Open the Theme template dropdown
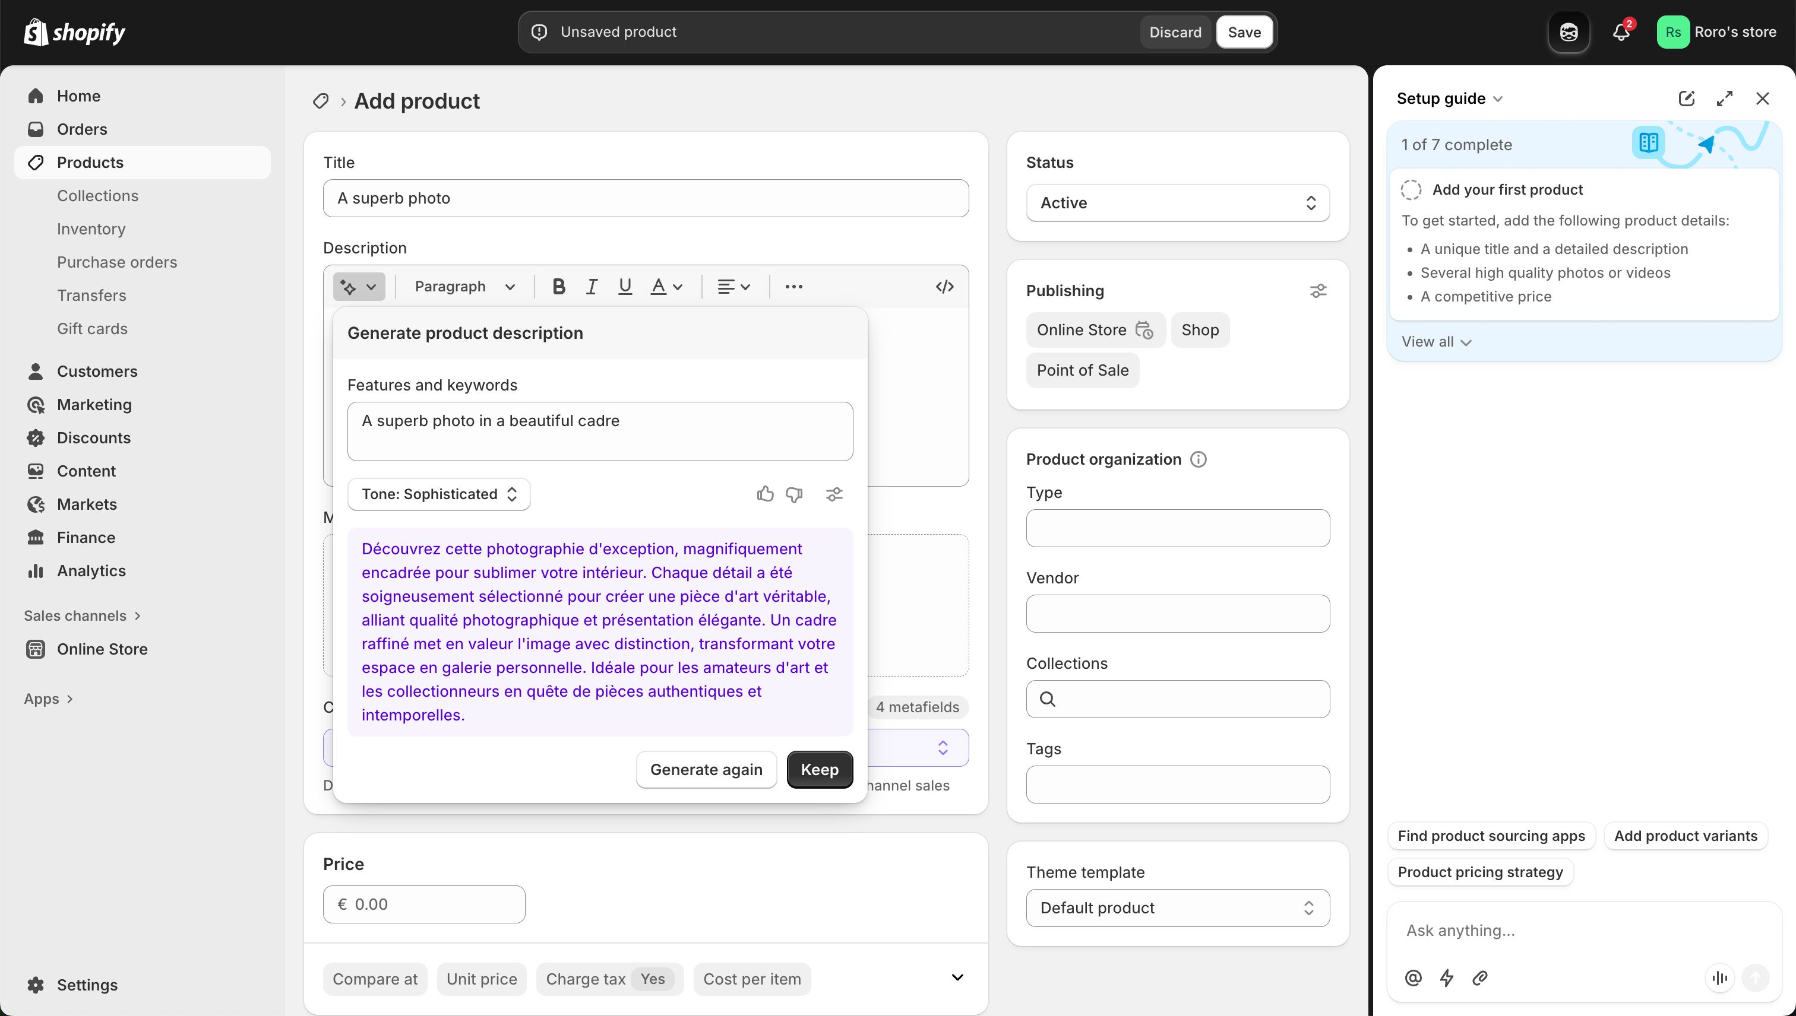1796x1016 pixels. [x=1177, y=907]
